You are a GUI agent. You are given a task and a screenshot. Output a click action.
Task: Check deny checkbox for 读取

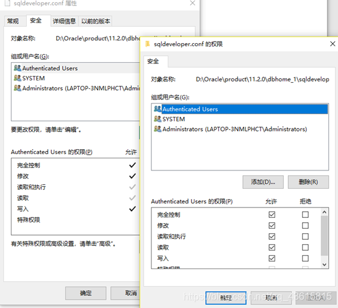click(x=305, y=247)
